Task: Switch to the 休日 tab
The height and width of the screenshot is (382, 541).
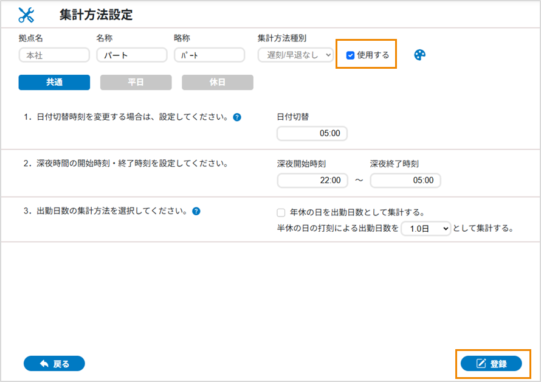Action: tap(217, 83)
